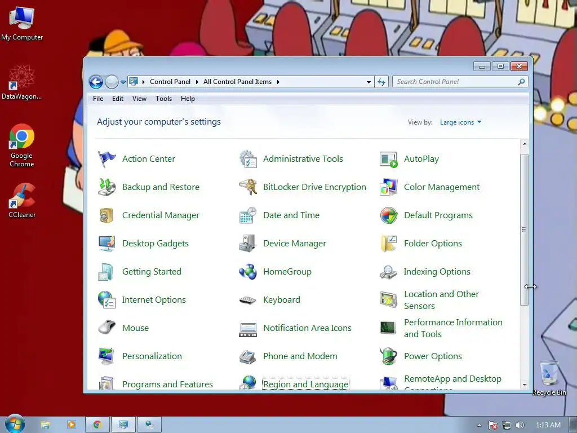Click the search magnifier icon

[521, 82]
